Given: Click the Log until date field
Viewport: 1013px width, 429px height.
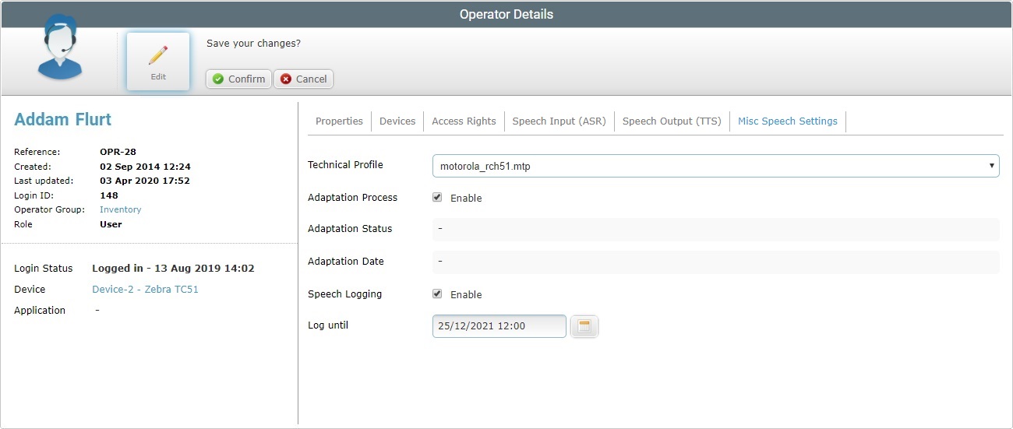Looking at the screenshot, I should pyautogui.click(x=499, y=326).
